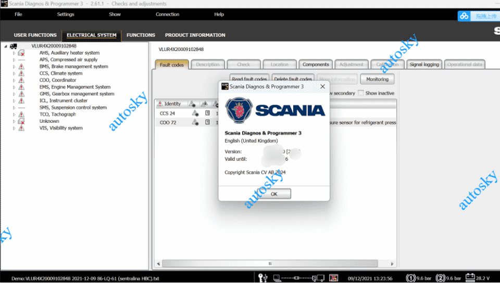The height and width of the screenshot is (283, 500).
Task: Collapse the VLUR4X20009102848 vehicle tree root
Action: (5, 46)
